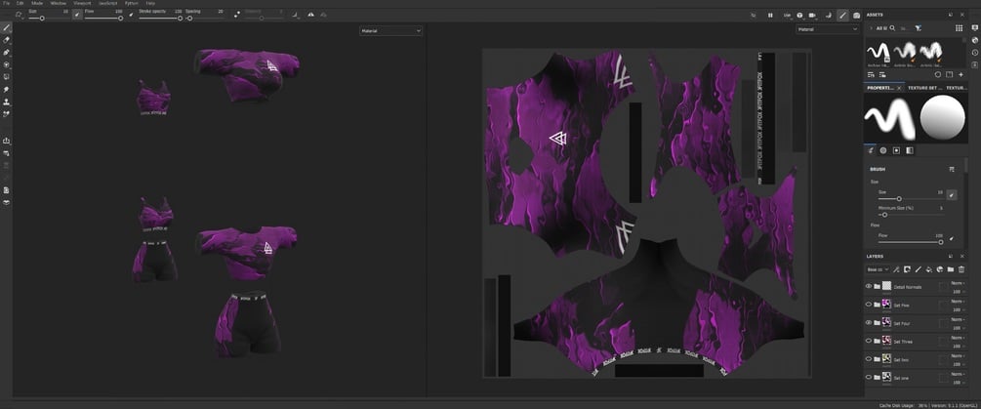Open the Set Four opacity dropdown
The height and width of the screenshot is (409, 981).
[958, 327]
